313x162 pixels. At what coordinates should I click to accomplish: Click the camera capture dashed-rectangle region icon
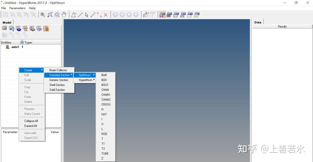(x=190, y=14)
